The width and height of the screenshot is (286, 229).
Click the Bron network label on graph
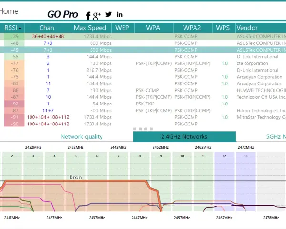pos(75,177)
